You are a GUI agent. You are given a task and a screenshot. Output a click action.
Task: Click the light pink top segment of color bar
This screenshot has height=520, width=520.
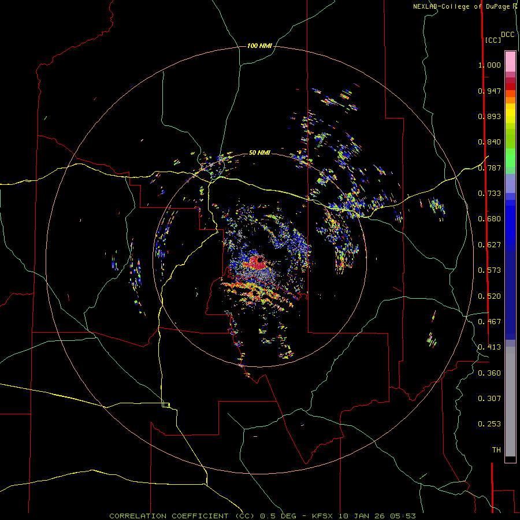pyautogui.click(x=510, y=61)
